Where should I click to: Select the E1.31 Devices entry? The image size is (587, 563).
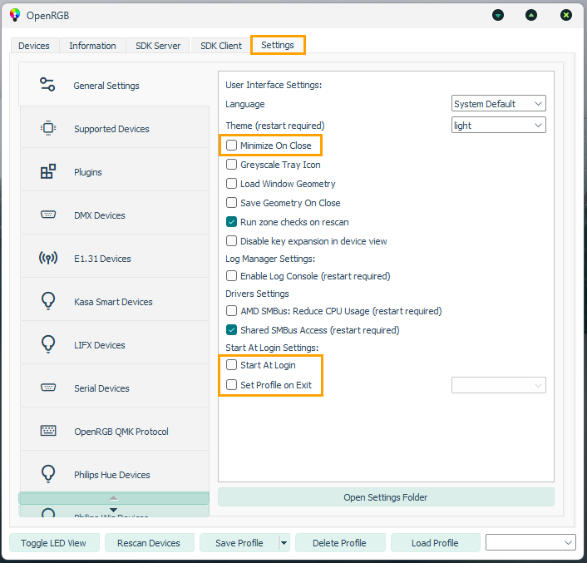(x=115, y=257)
